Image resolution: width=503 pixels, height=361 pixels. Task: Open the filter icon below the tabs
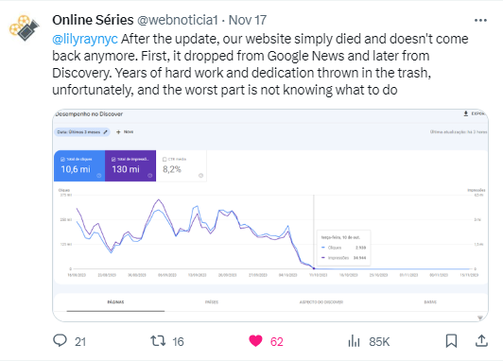point(480,318)
